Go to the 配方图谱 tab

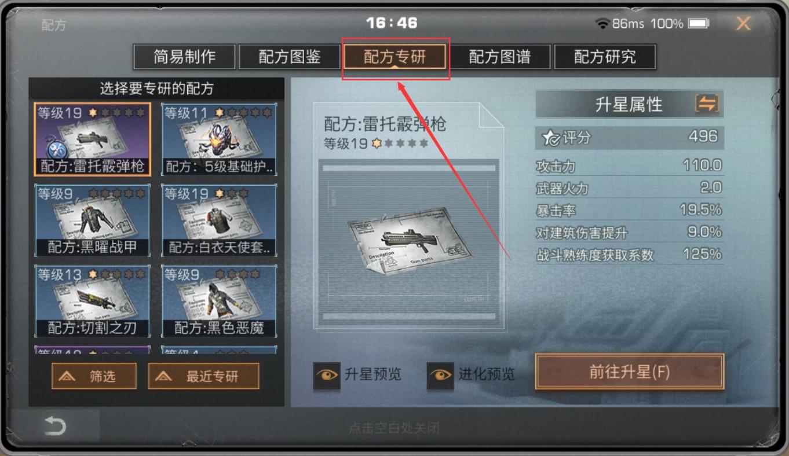500,57
